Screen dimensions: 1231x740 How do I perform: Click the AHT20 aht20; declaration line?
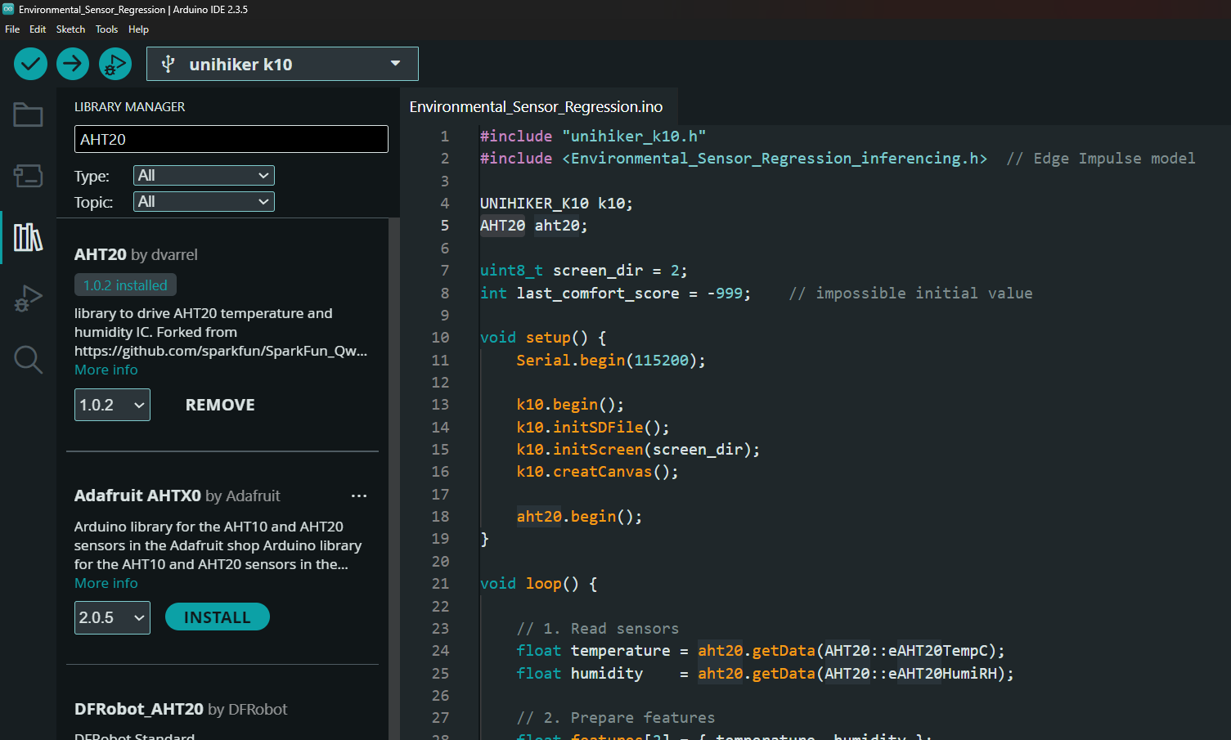click(x=533, y=226)
